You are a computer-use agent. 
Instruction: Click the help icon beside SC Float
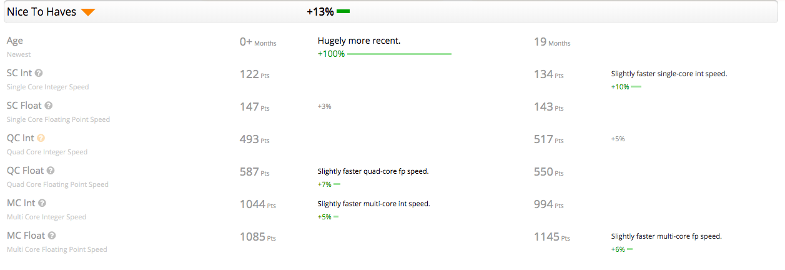(x=49, y=106)
